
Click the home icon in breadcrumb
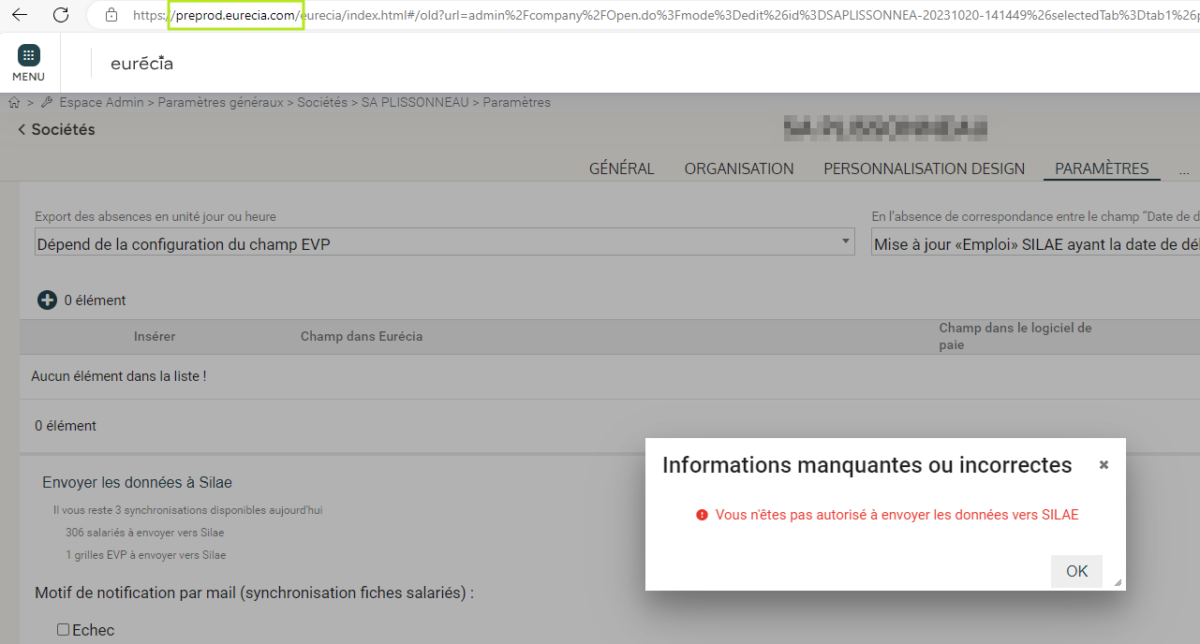pos(14,103)
